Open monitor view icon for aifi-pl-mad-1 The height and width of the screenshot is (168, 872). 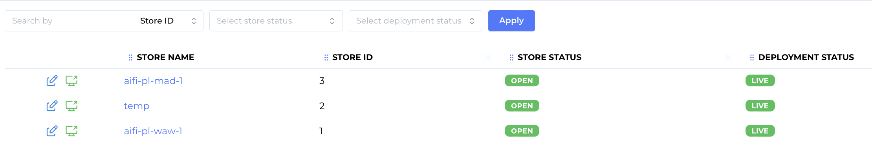tap(71, 81)
